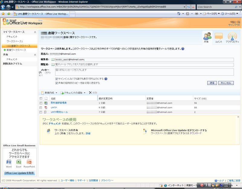Click the Favorites star icon
This screenshot has width=242, height=189.
[x=3, y=14]
